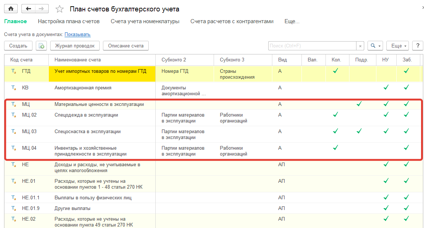The image size is (424, 228).
Task: Open Журнал проводок
Action: pos(75,46)
